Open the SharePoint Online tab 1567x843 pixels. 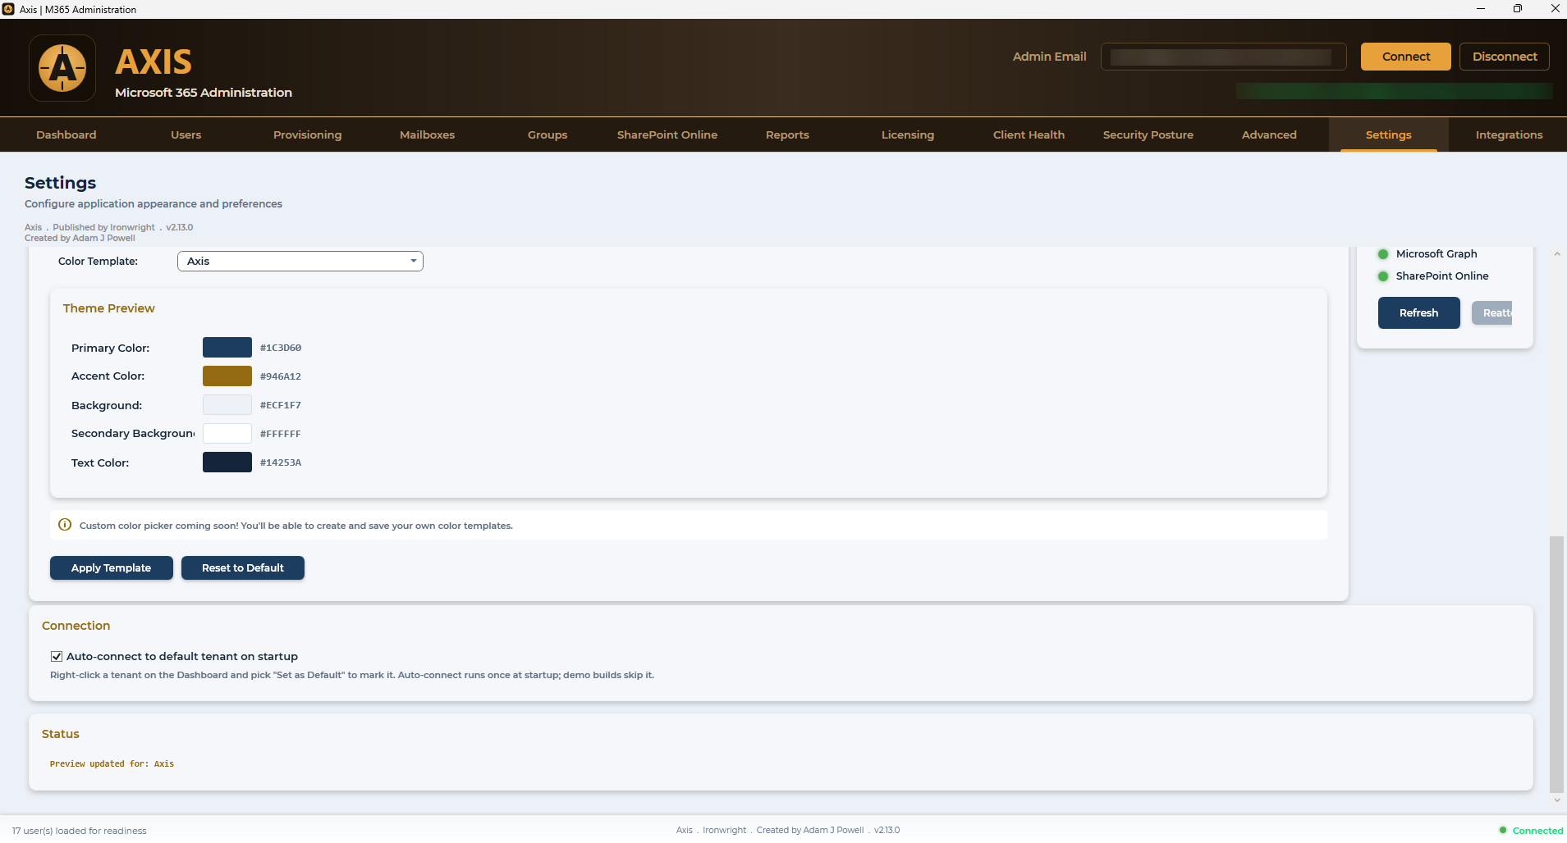667,134
